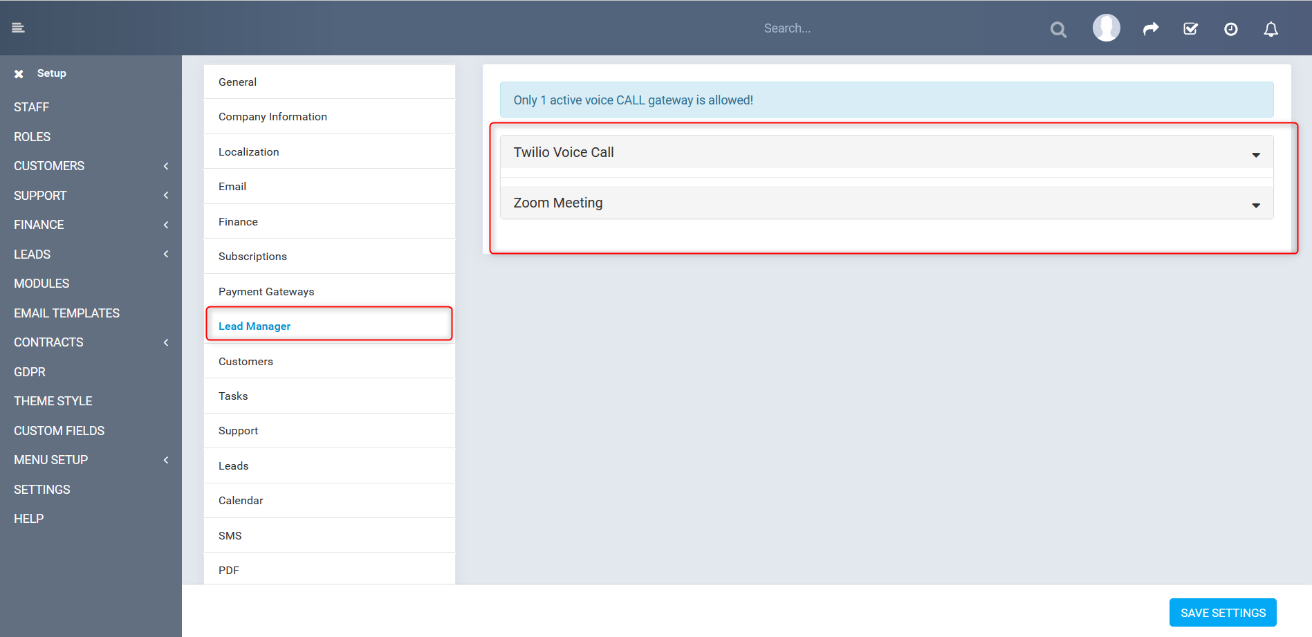1312x637 pixels.
Task: Open the profile avatar menu
Action: click(x=1106, y=28)
